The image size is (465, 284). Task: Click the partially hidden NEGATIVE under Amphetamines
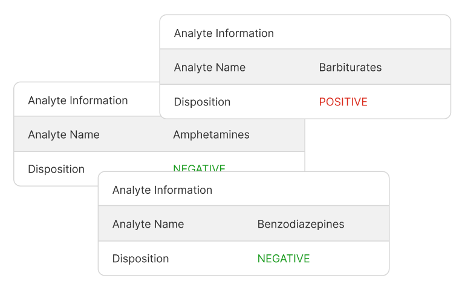click(x=199, y=168)
